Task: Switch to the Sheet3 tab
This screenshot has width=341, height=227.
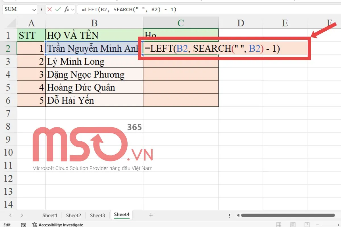Action: point(97,215)
